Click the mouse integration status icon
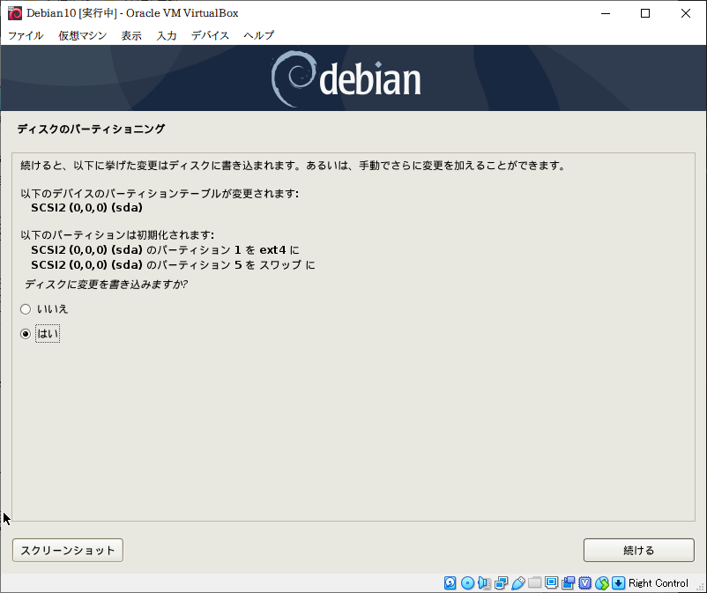The height and width of the screenshot is (593, 707). point(602,582)
